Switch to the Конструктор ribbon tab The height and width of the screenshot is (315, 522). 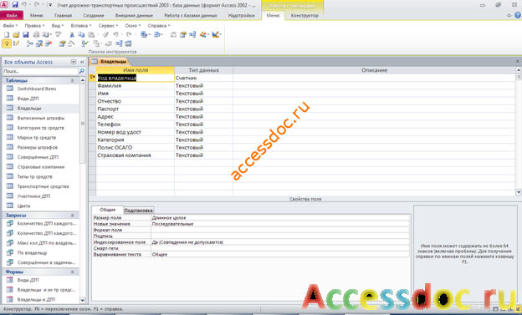pos(304,15)
